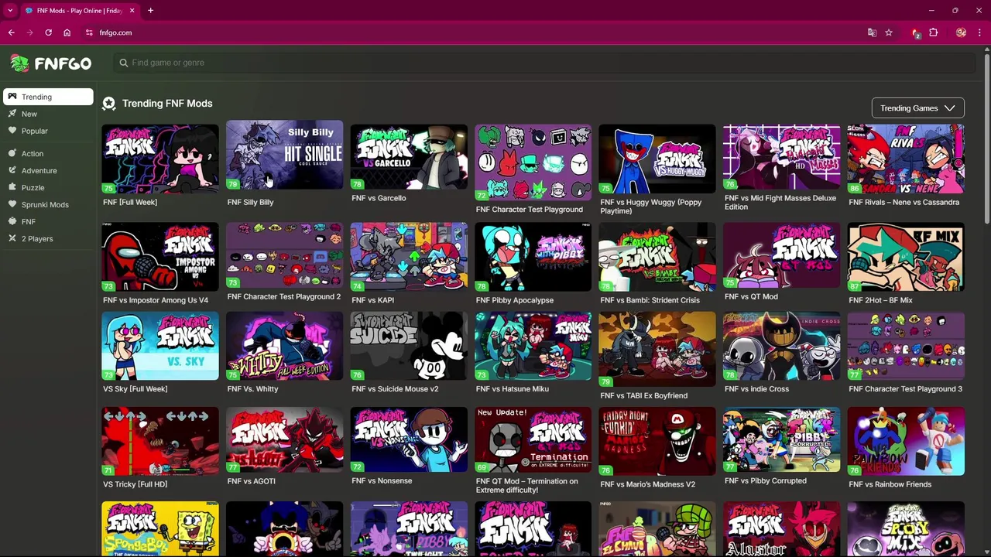The width and height of the screenshot is (991, 557).
Task: Bookmark this page with star icon
Action: pos(889,32)
